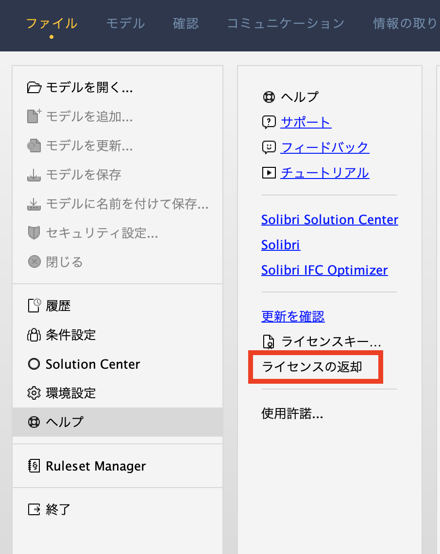
Task: Switch to the モデル tab
Action: click(x=126, y=23)
